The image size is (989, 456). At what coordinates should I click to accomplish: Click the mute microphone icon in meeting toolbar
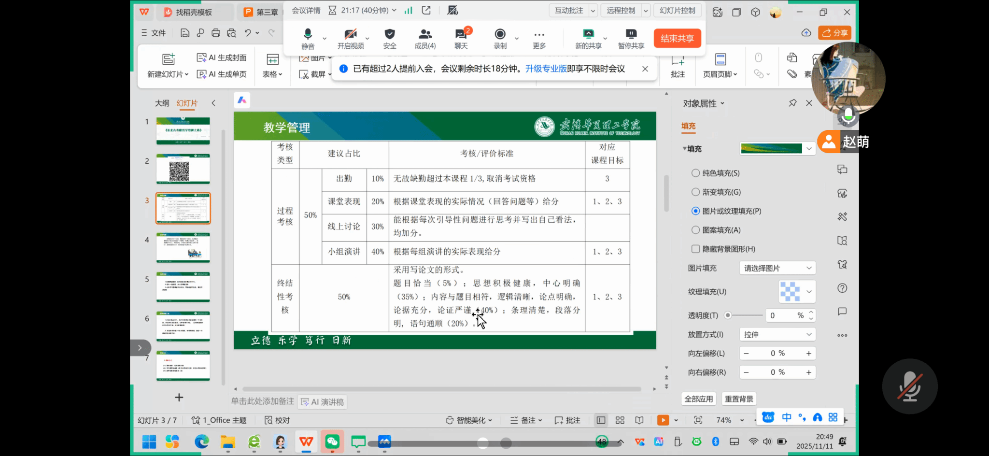(308, 34)
